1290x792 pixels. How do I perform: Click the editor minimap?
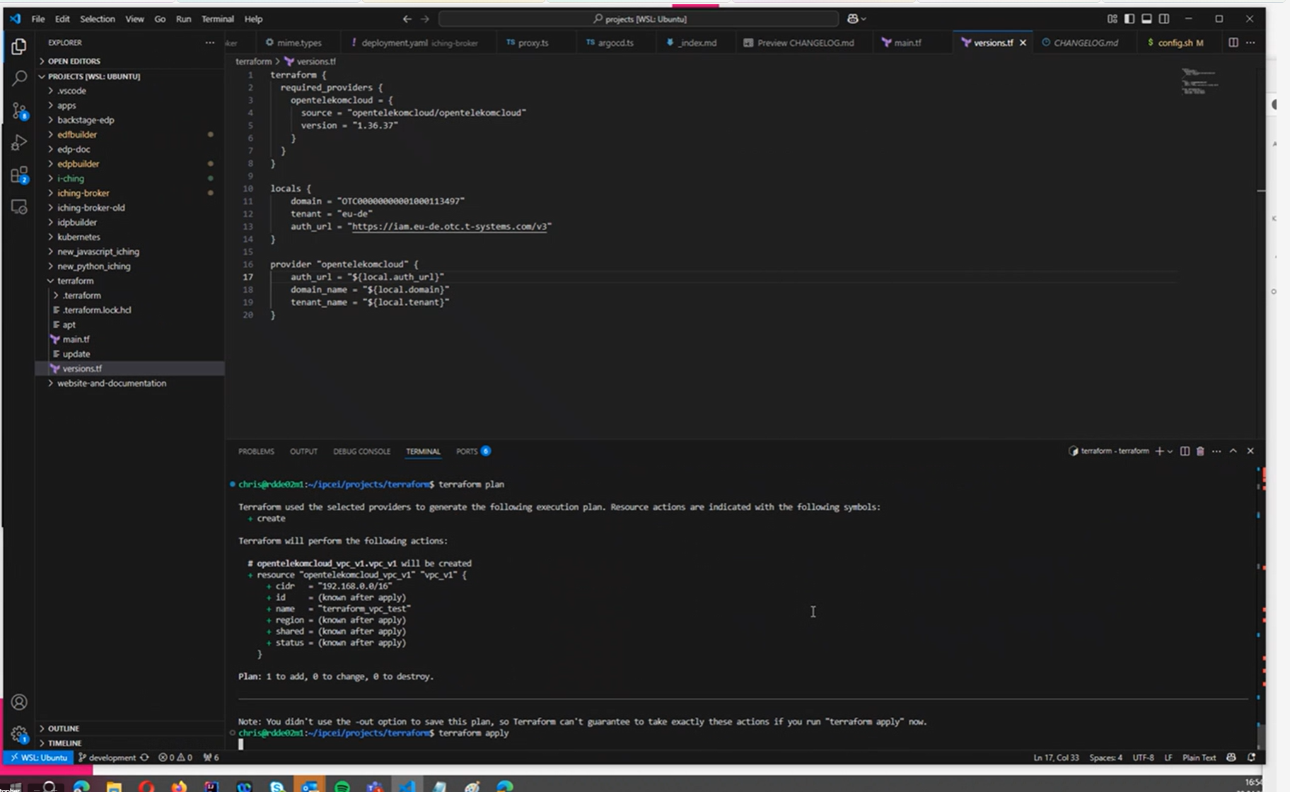(1200, 81)
